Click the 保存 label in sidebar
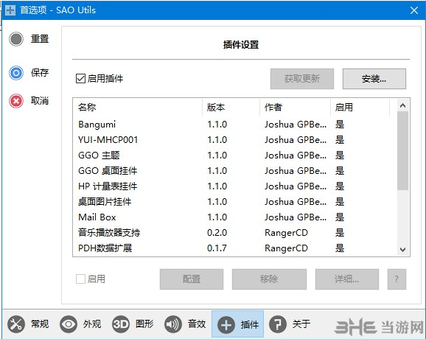This screenshot has height=339, width=426. (40, 73)
